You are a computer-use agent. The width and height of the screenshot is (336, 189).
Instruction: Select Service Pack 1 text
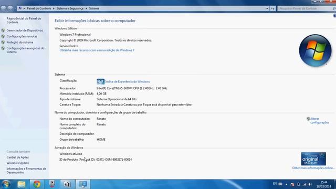[x=69, y=46]
